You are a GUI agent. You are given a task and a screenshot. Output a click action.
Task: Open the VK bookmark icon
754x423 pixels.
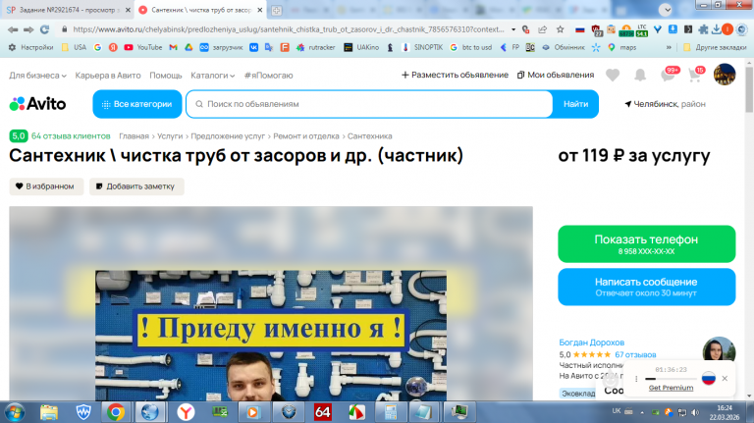point(253,47)
